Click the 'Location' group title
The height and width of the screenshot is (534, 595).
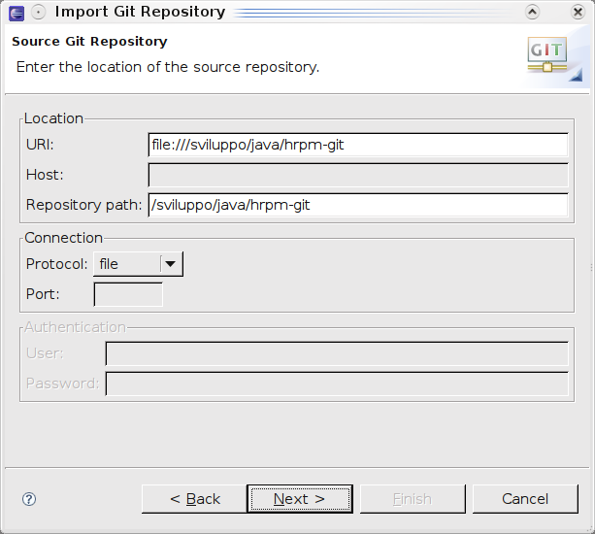[53, 118]
